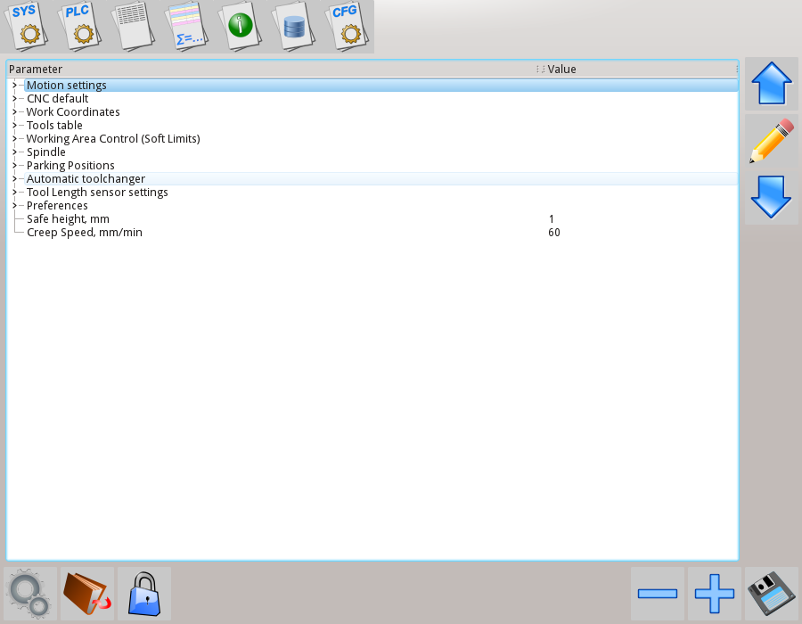Expand the Spindle tree node

[x=14, y=152]
